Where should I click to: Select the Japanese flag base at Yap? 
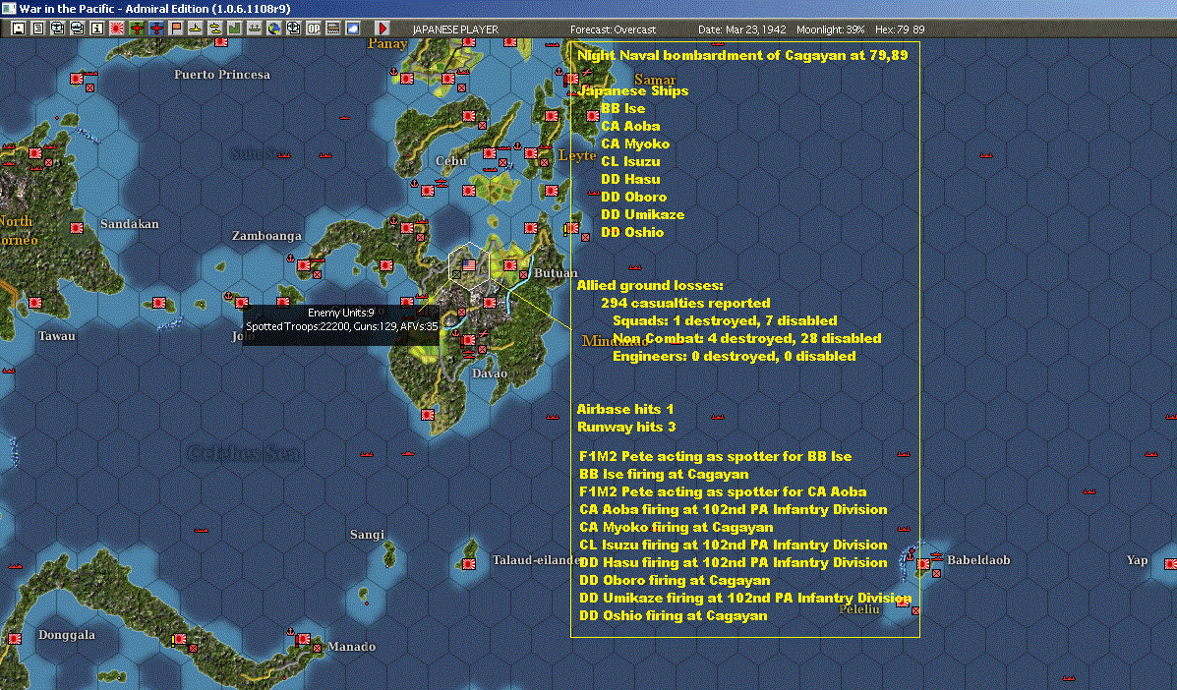(x=1170, y=564)
